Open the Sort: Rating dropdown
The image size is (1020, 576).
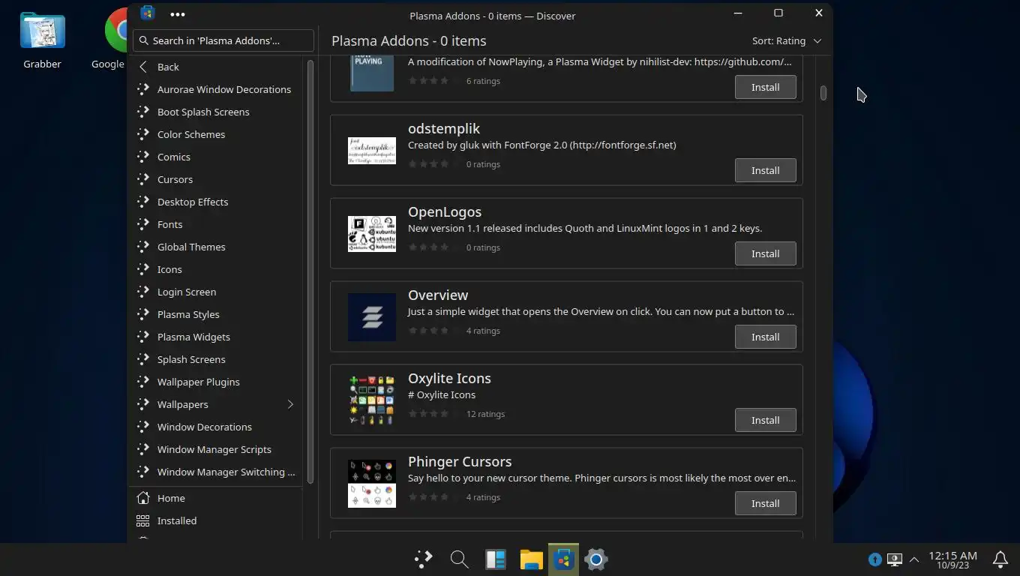[x=786, y=40]
